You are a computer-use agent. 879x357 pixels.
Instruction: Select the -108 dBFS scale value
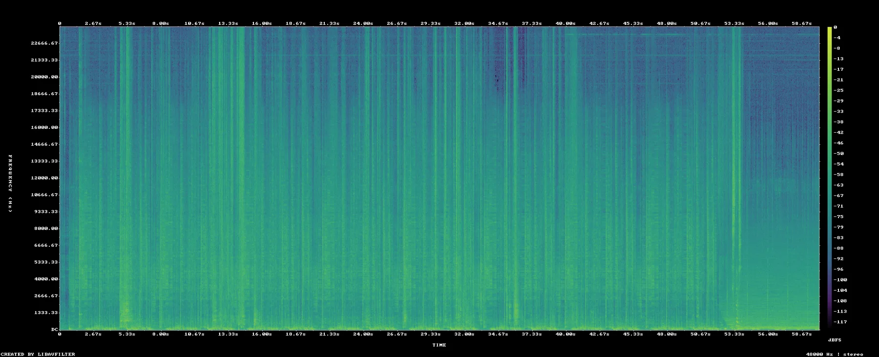tap(840, 301)
